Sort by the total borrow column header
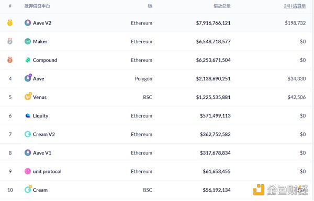 coord(222,6)
